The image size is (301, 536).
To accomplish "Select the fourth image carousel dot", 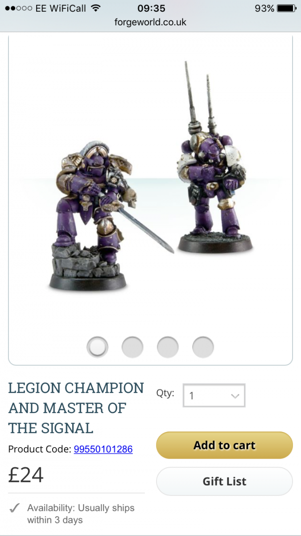I will [x=203, y=347].
